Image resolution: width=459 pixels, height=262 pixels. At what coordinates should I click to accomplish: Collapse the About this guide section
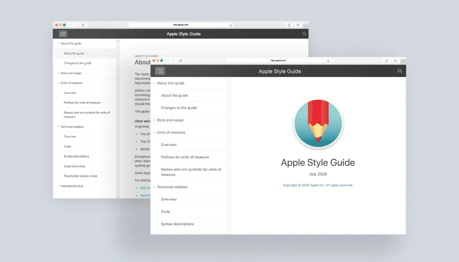coord(154,83)
